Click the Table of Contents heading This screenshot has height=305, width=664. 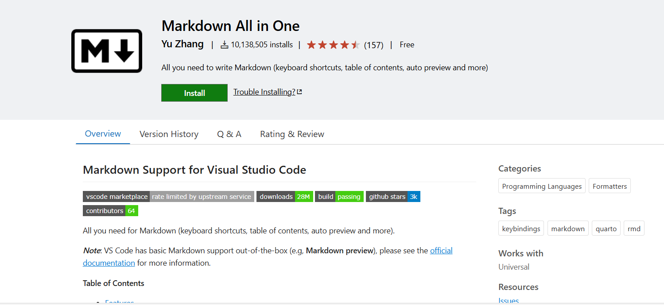113,283
